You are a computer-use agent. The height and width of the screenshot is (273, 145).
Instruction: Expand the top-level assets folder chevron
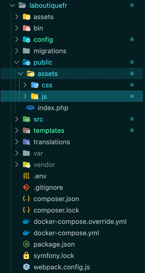coord(17,17)
